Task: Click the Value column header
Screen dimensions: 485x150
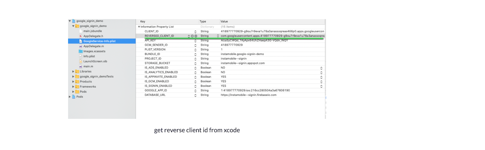Action: point(224,21)
